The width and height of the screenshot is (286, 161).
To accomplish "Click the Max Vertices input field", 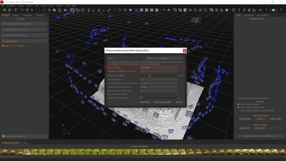I will [x=159, y=68].
